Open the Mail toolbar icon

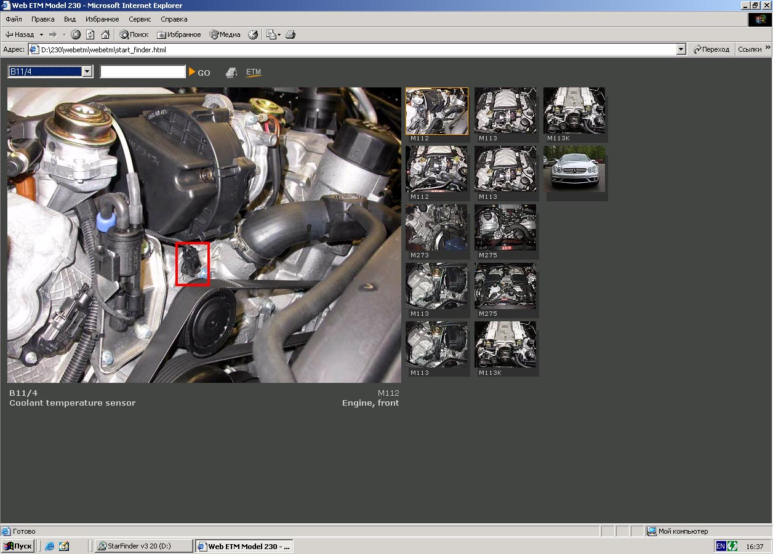click(x=273, y=34)
